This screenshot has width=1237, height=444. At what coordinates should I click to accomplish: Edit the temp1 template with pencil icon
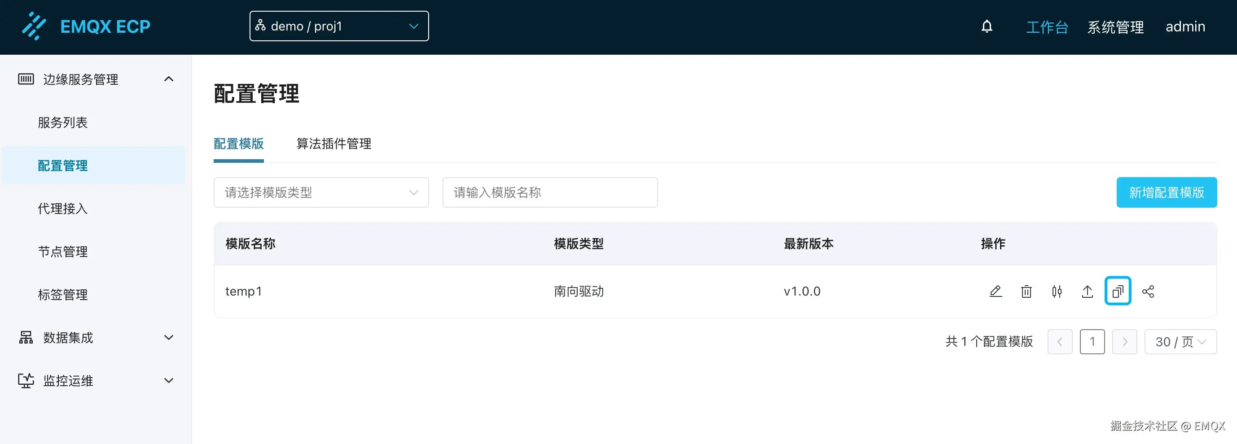(x=996, y=292)
